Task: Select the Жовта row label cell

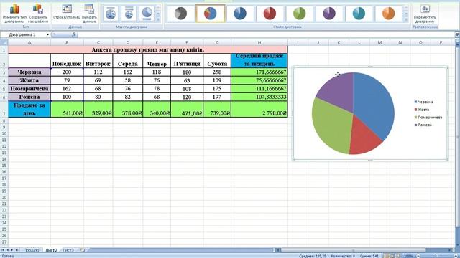Action: [29, 80]
